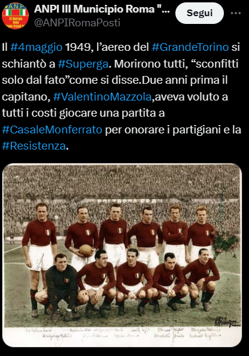Open the three-dot more options menu
The height and width of the screenshot is (356, 249).
point(236,13)
